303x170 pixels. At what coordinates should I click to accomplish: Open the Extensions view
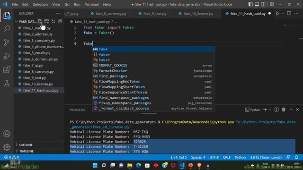click(7, 70)
